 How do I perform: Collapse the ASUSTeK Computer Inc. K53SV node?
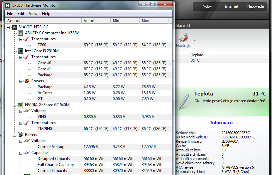pyautogui.click(x=15, y=33)
